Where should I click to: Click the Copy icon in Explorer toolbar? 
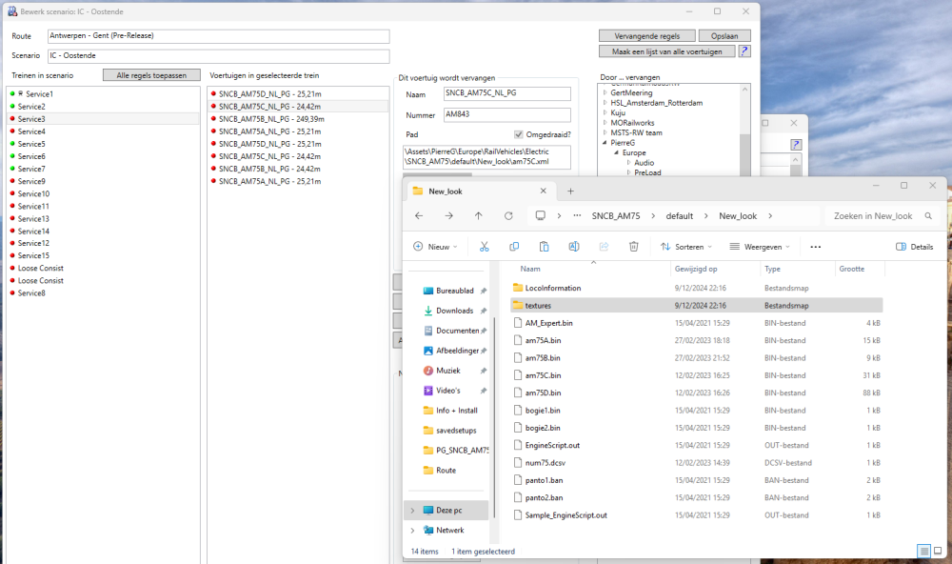[514, 247]
